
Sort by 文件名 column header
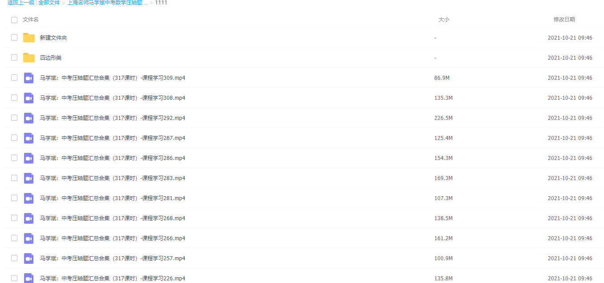(x=31, y=20)
